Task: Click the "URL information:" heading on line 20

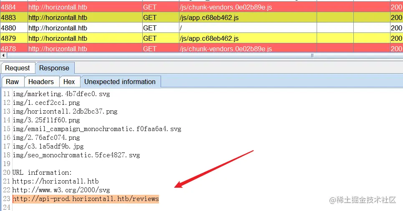Action: point(42,173)
